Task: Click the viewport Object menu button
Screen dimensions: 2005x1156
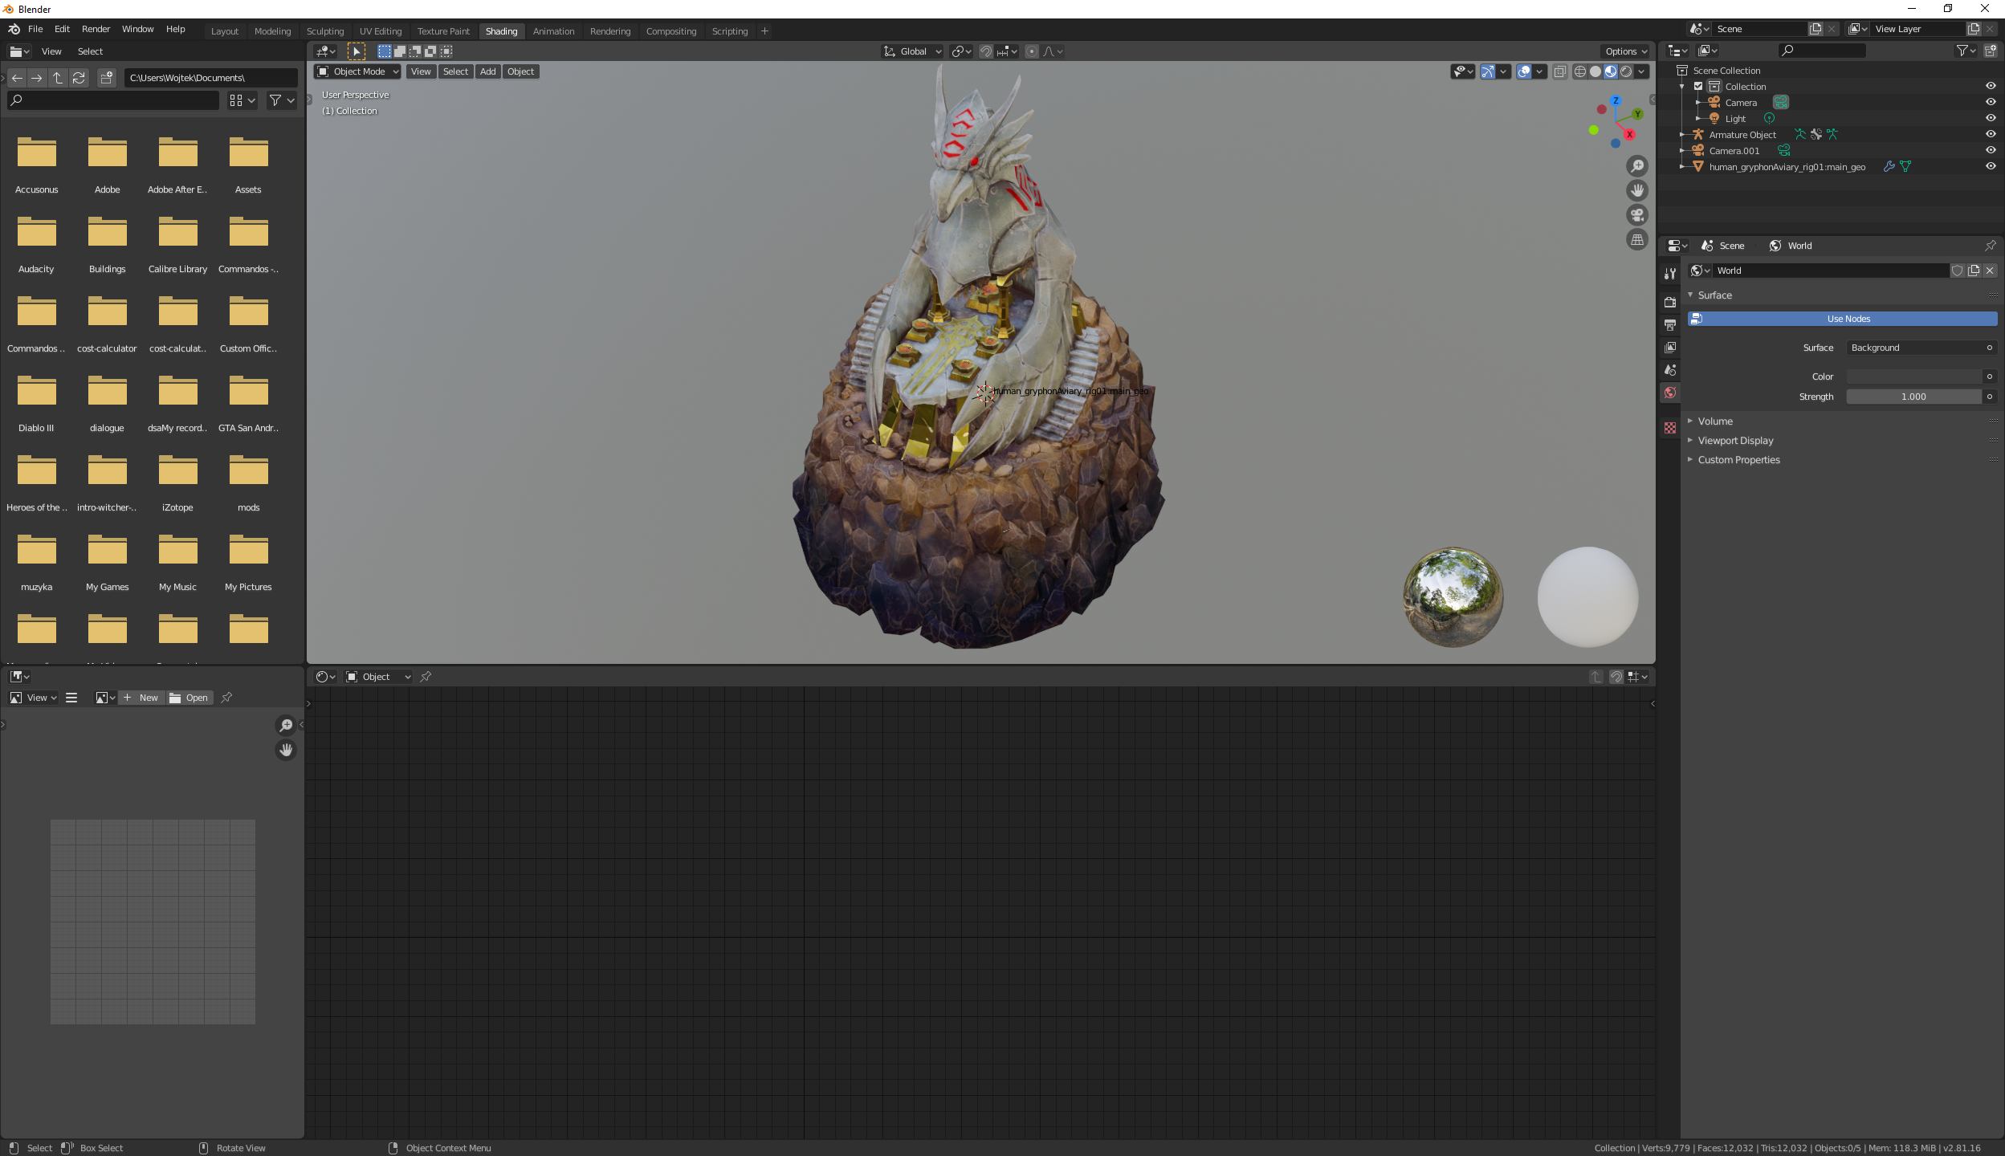Action: [520, 71]
